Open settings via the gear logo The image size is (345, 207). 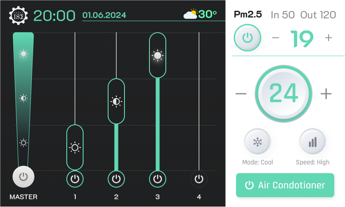(18, 15)
